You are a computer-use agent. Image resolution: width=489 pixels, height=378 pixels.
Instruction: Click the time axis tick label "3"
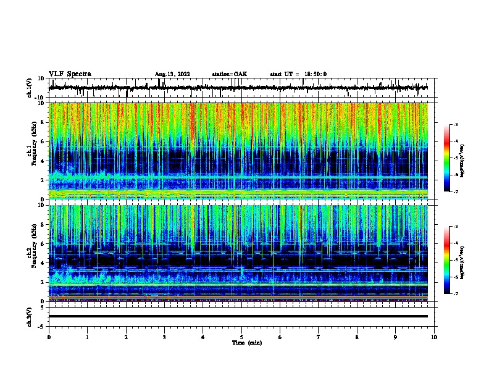point(164,337)
